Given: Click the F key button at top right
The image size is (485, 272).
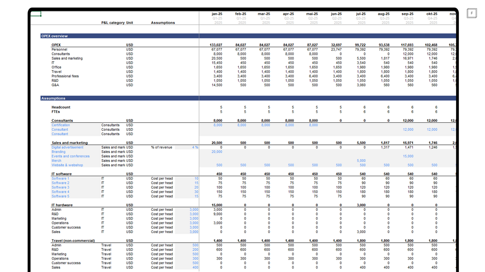Looking at the screenshot, I should pyautogui.click(x=471, y=13).
